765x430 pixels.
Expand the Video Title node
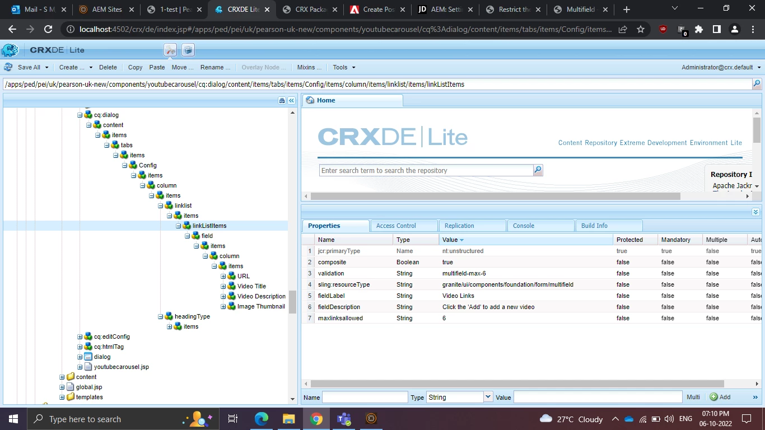[223, 286]
